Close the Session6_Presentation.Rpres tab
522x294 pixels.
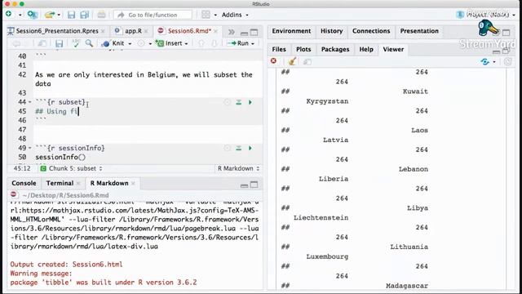click(x=103, y=31)
